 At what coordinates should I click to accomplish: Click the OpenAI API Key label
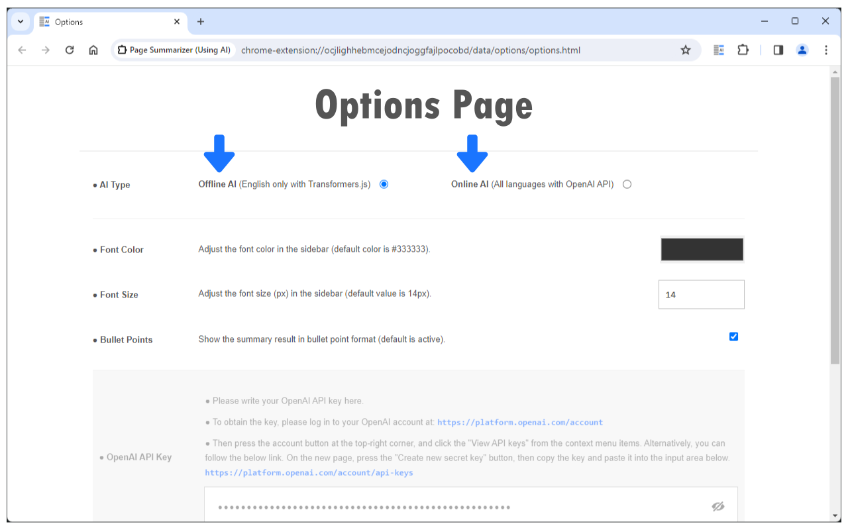(139, 457)
